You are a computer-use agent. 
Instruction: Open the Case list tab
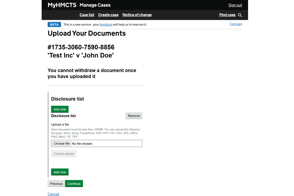(x=87, y=15)
